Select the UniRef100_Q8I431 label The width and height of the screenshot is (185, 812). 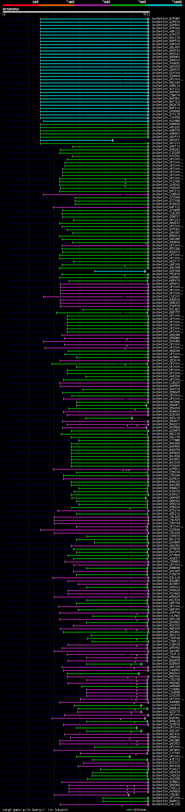pyautogui.click(x=166, y=734)
